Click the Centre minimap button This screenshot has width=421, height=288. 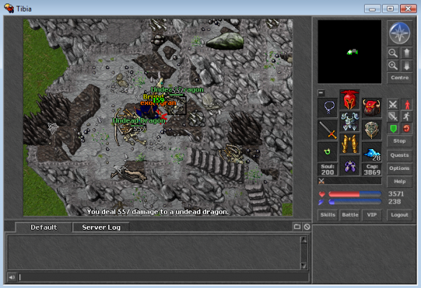400,78
